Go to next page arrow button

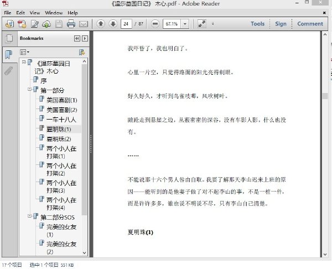[113, 24]
